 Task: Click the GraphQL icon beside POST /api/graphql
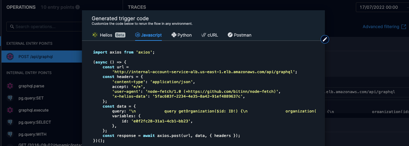coord(10,57)
